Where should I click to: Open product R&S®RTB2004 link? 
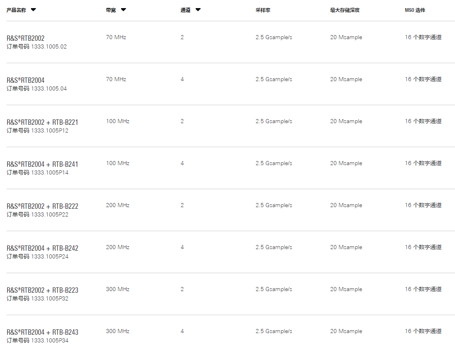pos(26,80)
